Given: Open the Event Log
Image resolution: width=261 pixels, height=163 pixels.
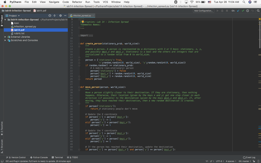Looking at the screenshot, I should [x=249, y=157].
